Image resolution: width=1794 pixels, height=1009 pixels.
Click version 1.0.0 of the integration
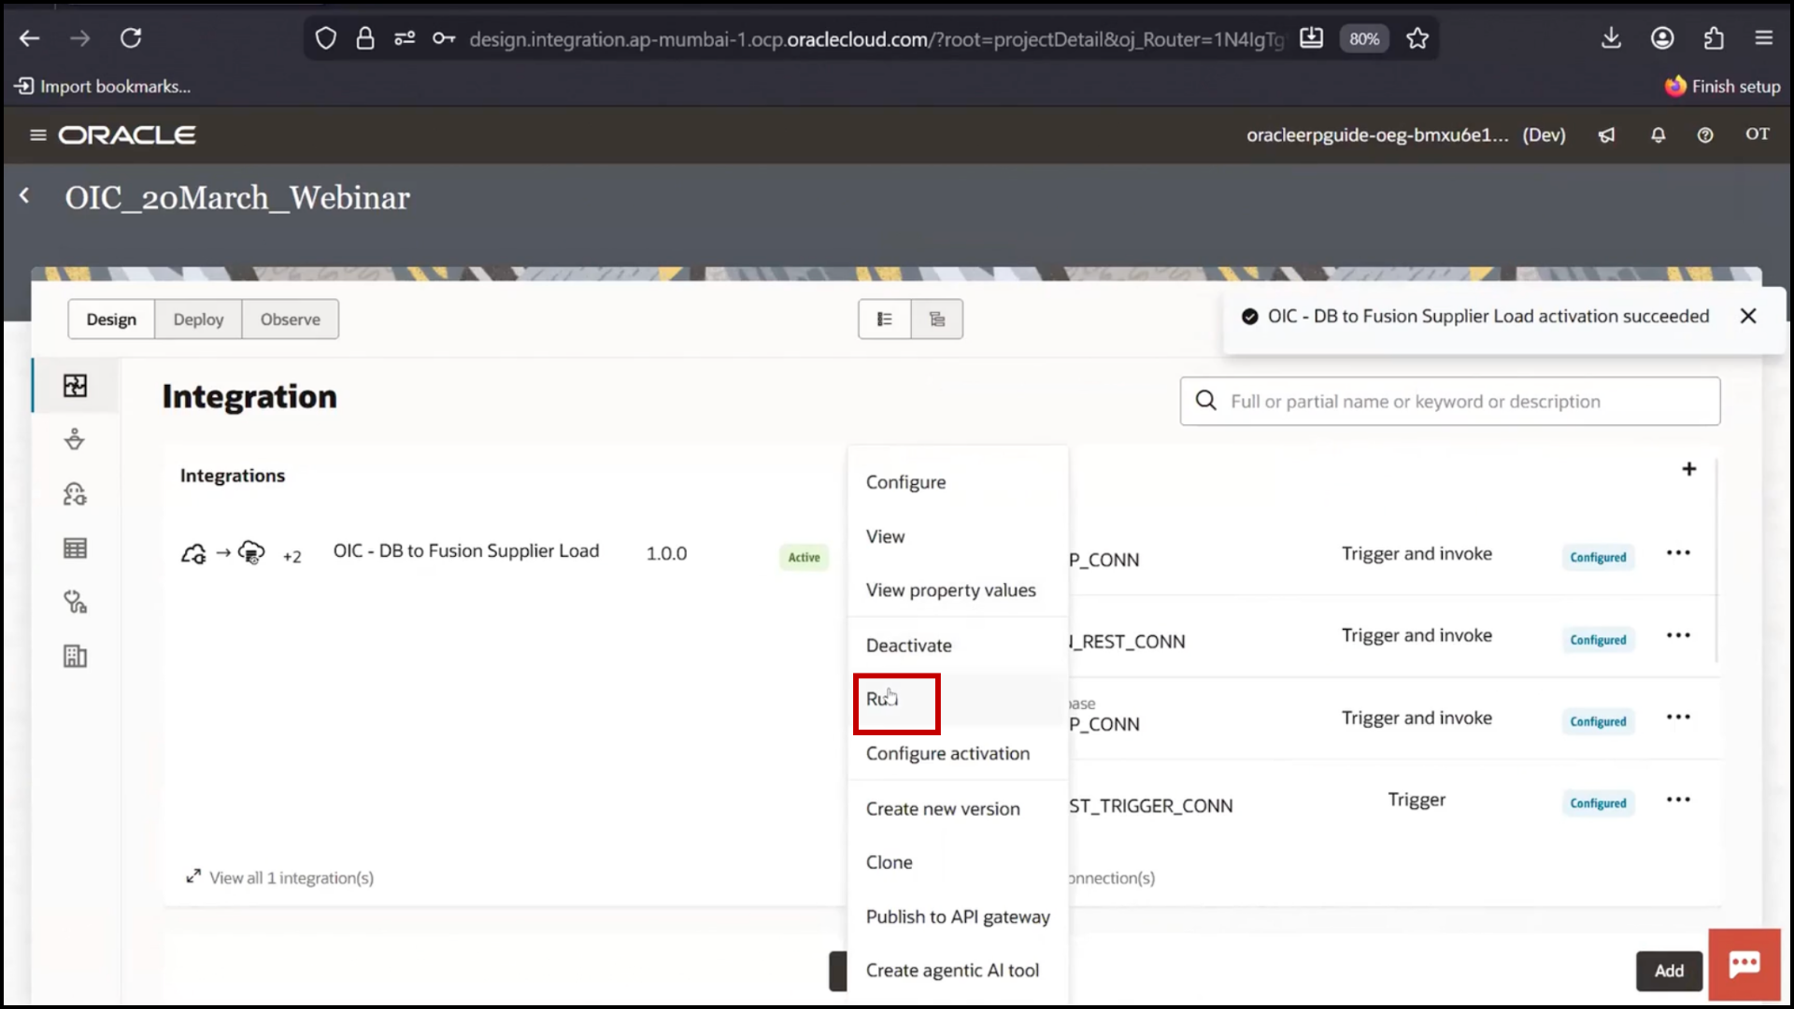666,553
